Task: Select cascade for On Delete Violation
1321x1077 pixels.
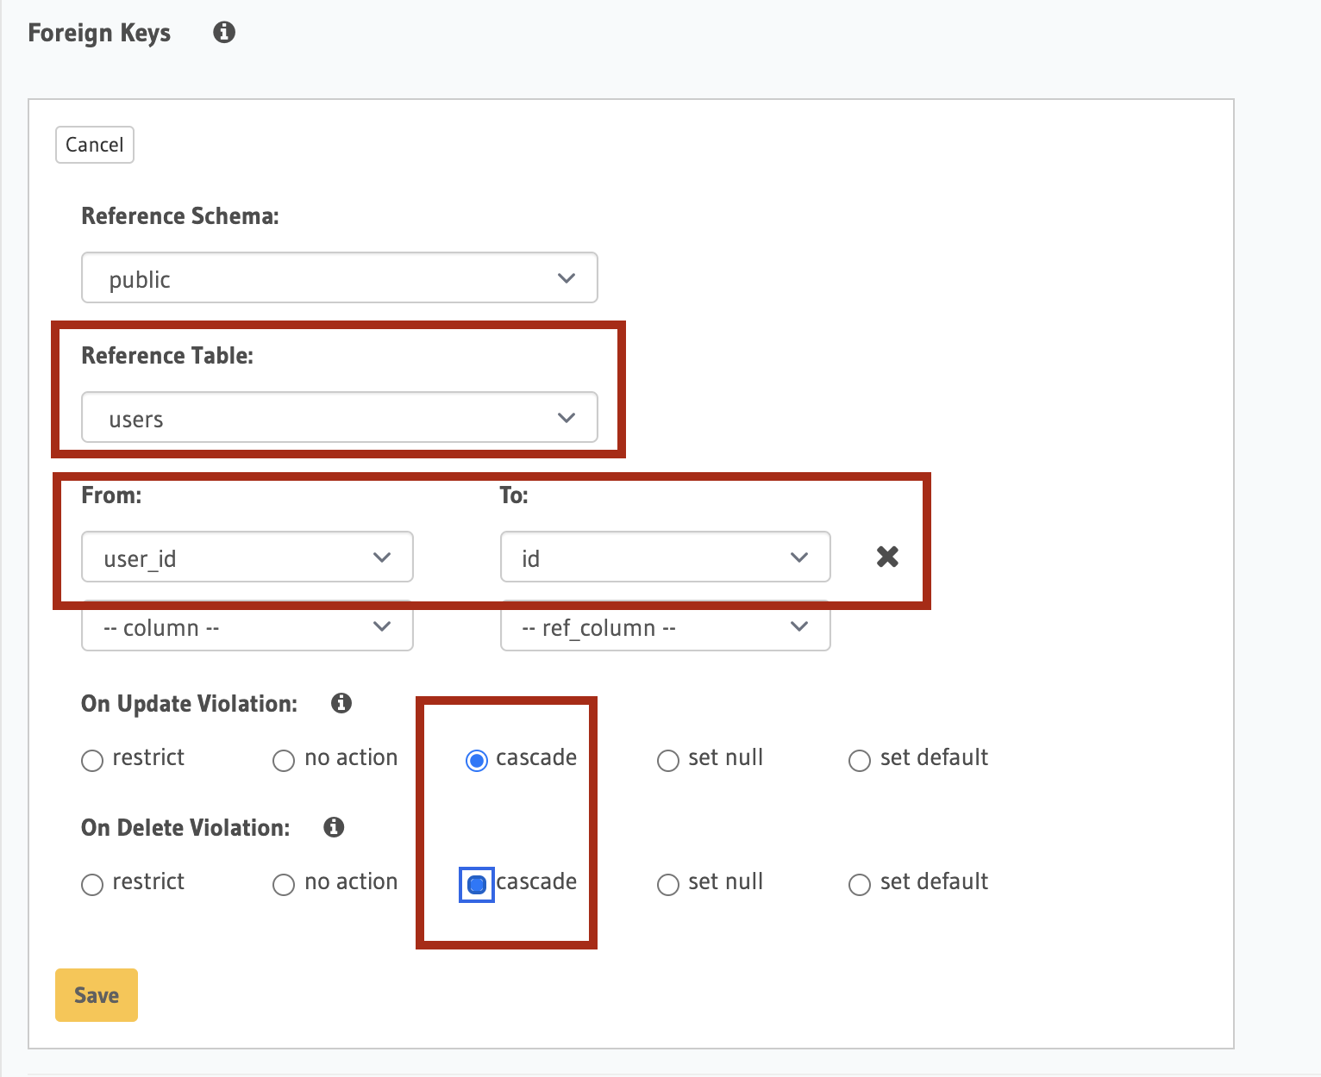Action: pos(477,885)
